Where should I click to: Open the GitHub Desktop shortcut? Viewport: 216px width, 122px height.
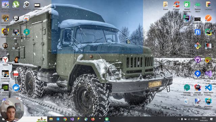pos(198,60)
